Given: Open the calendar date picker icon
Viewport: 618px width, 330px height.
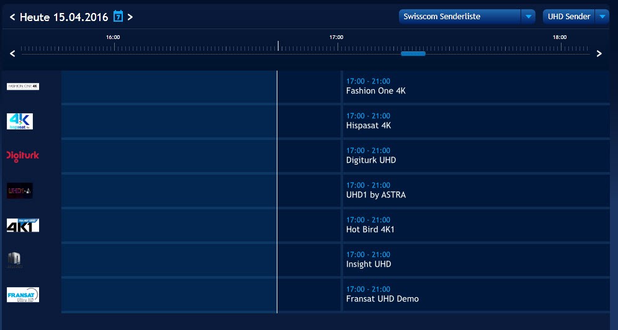Looking at the screenshot, I should (x=118, y=16).
